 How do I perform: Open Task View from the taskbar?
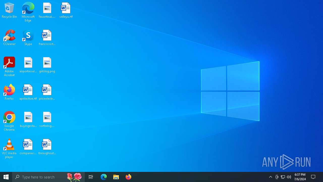click(91, 177)
